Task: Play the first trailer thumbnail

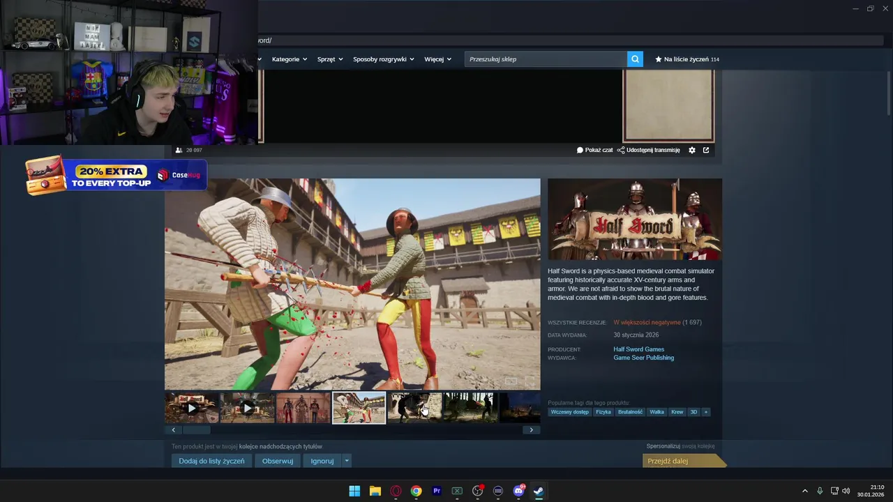Action: point(191,408)
